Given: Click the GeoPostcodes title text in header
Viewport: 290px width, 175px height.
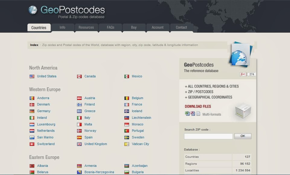Looking at the screenshot, I should pos(73,10).
